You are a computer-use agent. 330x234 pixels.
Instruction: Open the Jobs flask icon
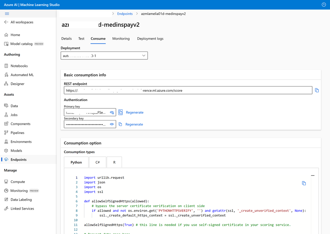[6, 115]
